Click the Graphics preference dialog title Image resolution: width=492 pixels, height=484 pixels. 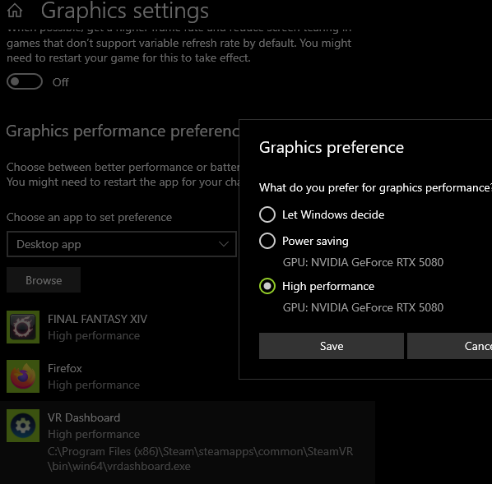(x=332, y=148)
